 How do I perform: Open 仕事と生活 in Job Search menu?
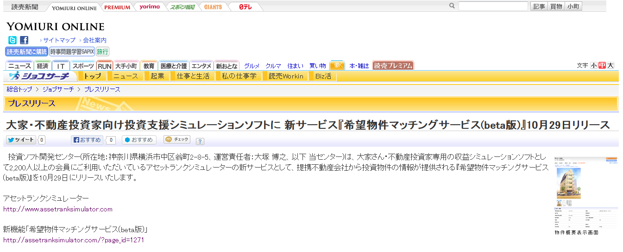click(193, 76)
